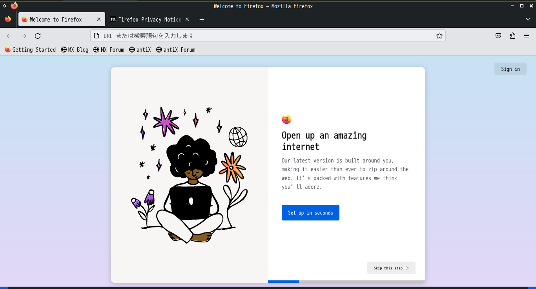Open Firefox View pinned icon
This screenshot has height=289, width=536.
pyautogui.click(x=8, y=19)
